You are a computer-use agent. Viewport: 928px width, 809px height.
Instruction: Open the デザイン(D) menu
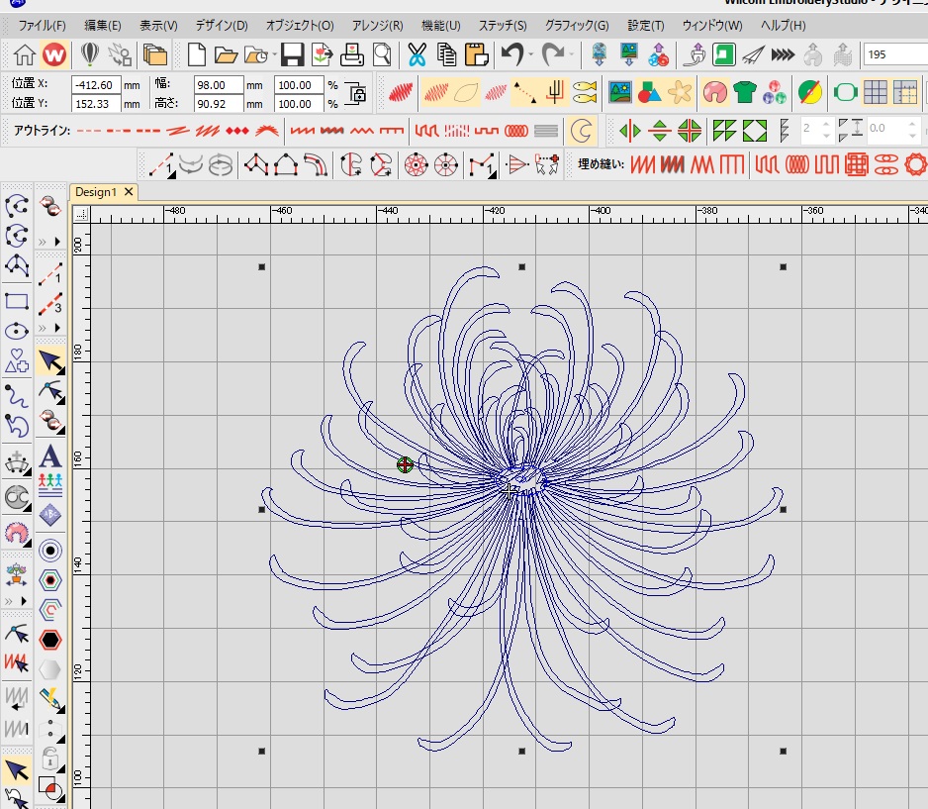click(x=222, y=26)
